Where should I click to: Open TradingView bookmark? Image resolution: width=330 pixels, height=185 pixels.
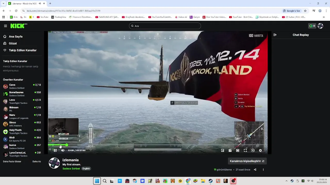click(x=59, y=17)
